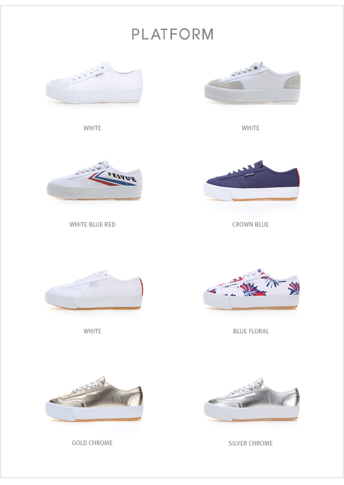The height and width of the screenshot is (485, 344).
Task: Open the Silver Chrome metallic sneaker image
Action: (x=252, y=399)
